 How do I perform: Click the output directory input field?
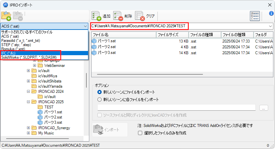click(176, 108)
